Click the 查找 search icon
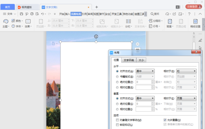Screen dimensions: 205x129 (x=152, y=14)
